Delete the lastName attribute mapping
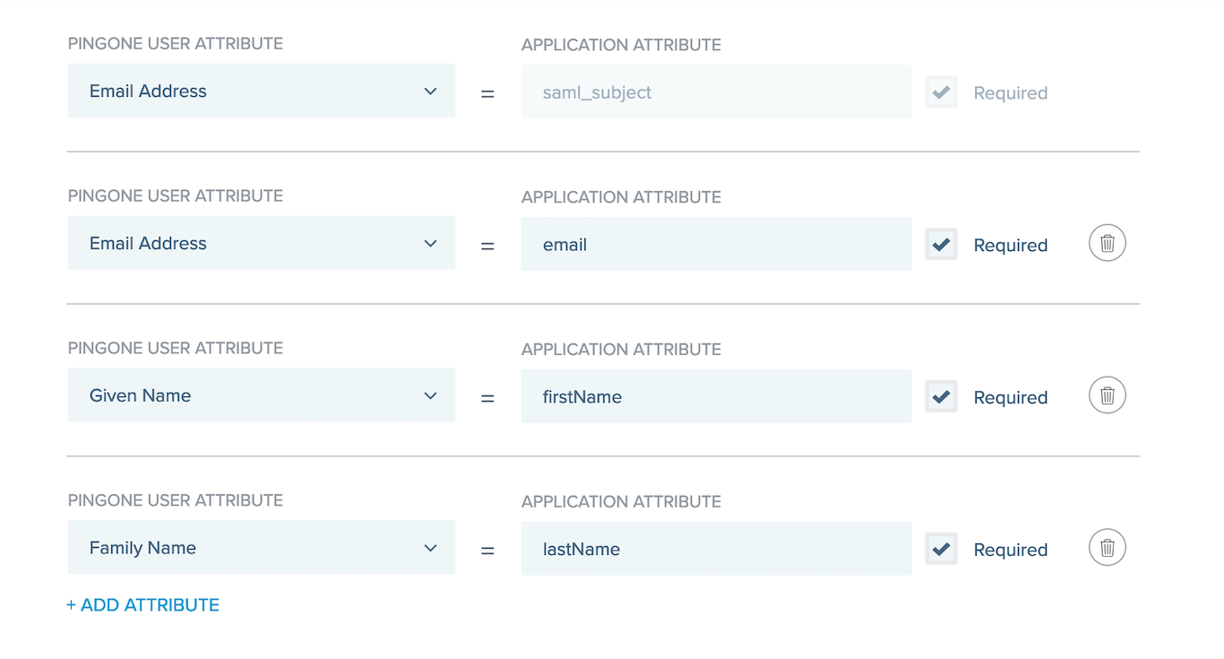The width and height of the screenshot is (1224, 659). point(1107,547)
